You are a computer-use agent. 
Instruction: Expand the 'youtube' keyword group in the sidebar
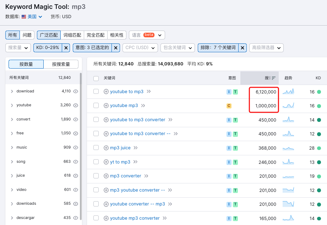[x=11, y=105]
